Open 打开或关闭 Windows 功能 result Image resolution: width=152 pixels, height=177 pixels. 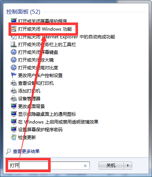(45, 29)
